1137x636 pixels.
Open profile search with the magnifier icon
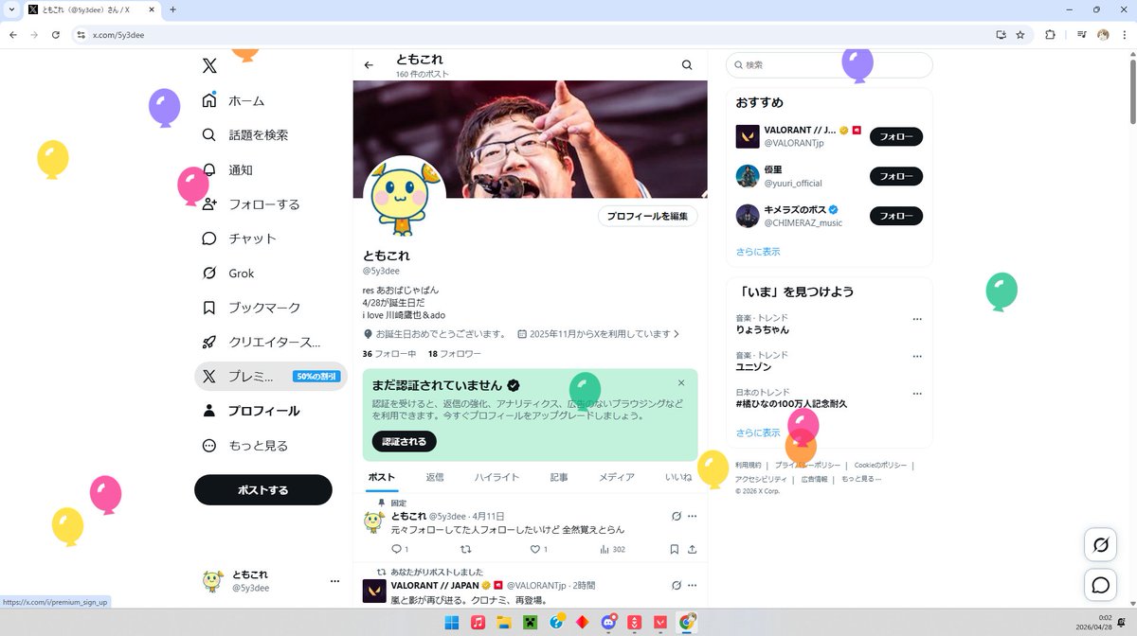pos(686,64)
